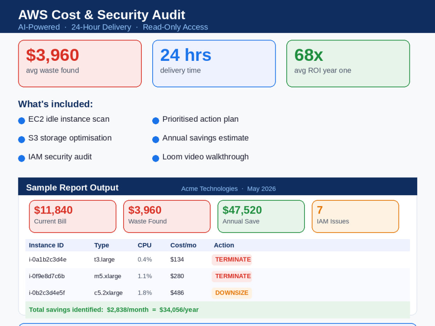Viewport: 435px width, 326px height.
Task: Click 'May 2026' in report header
Action: pos(261,189)
